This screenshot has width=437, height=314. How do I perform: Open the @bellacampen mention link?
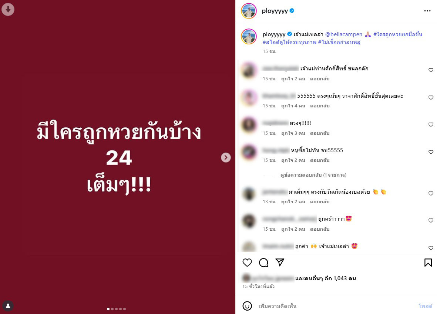344,34
